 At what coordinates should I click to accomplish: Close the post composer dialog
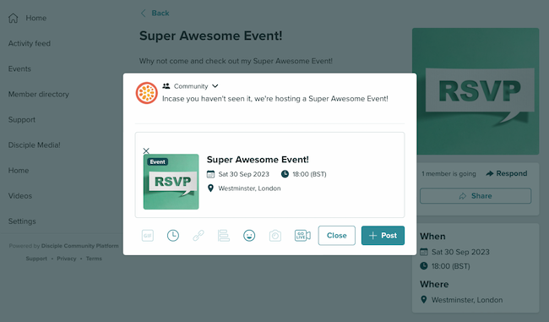(x=336, y=236)
